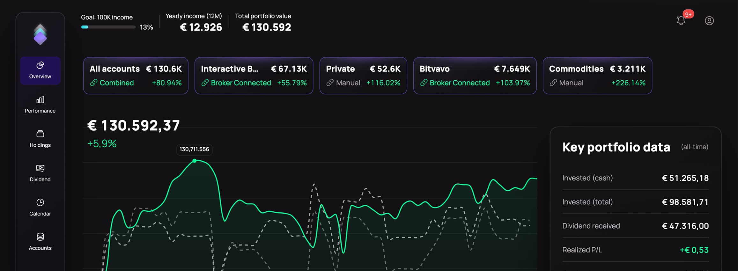The height and width of the screenshot is (271, 738).
Task: Click link icon in Bitvavo card
Action: 424,83
